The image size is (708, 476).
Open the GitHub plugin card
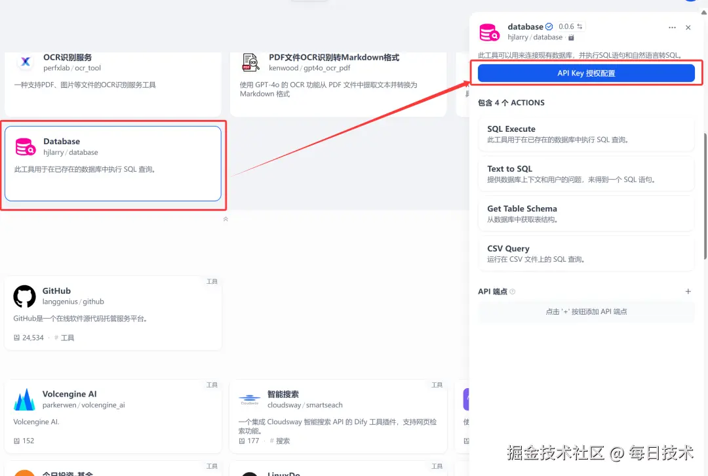pyautogui.click(x=113, y=313)
